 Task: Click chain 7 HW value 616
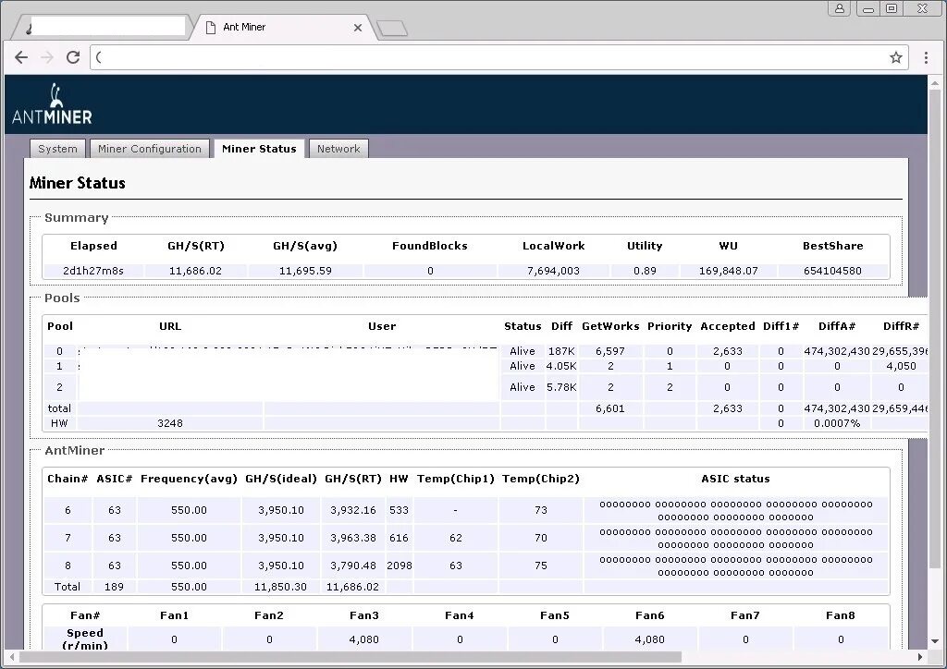click(399, 538)
